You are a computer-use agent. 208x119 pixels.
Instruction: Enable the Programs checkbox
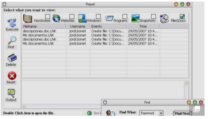125,17
